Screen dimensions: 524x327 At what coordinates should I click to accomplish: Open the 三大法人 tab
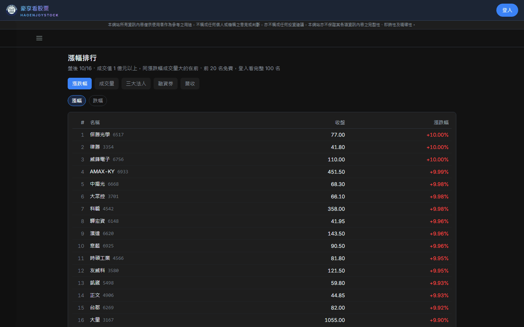click(x=136, y=84)
